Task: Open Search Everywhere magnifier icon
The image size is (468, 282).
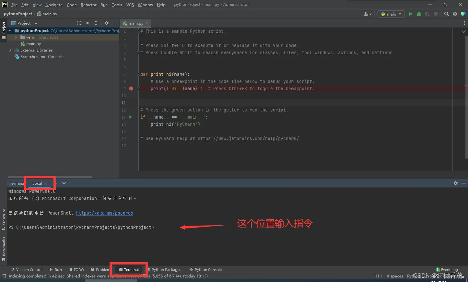Action: tap(447, 14)
